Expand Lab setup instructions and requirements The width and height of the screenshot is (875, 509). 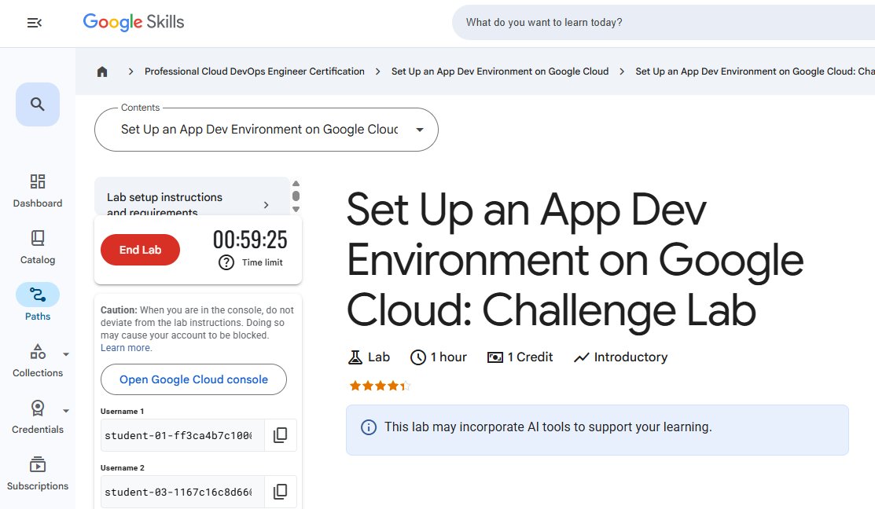193,197
